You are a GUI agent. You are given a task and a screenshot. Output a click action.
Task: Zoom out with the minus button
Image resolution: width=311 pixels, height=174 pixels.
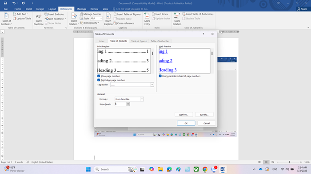[278, 162]
